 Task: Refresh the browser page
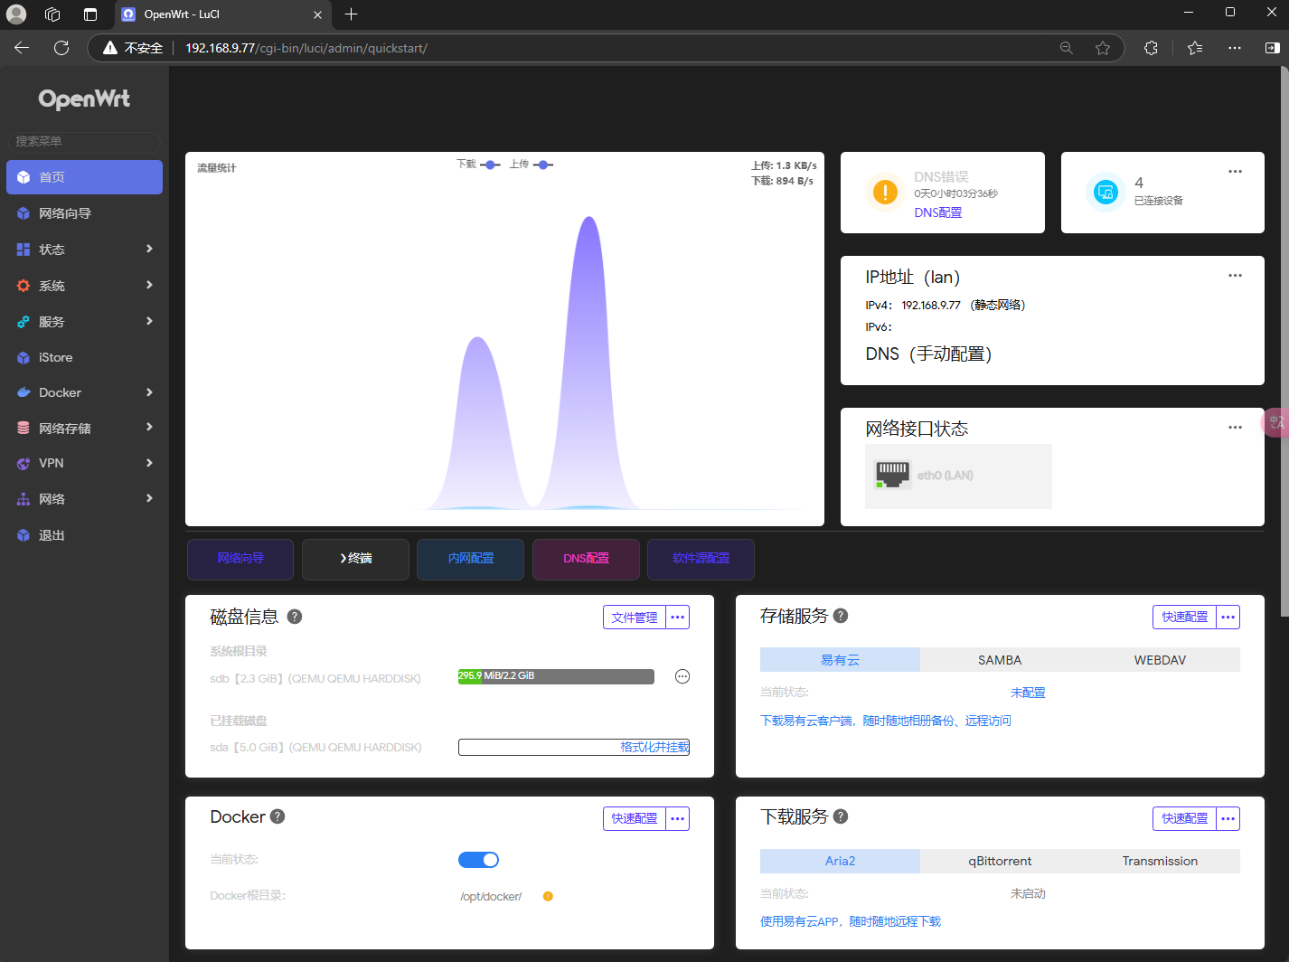[x=61, y=48]
